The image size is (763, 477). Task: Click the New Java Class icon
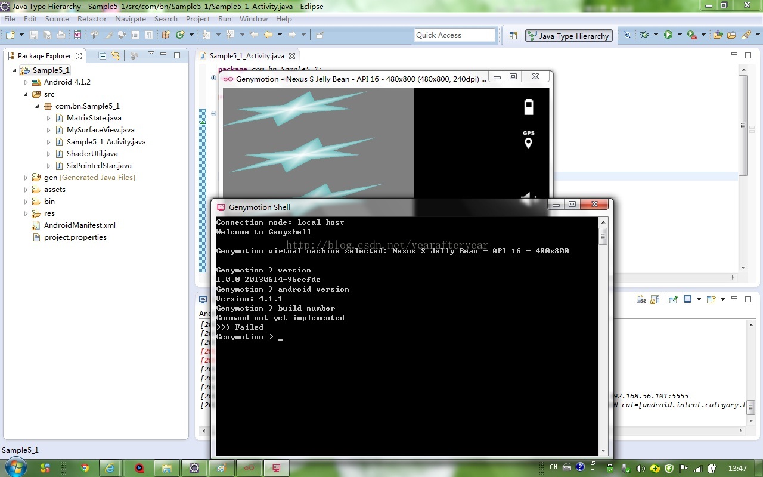coord(179,35)
